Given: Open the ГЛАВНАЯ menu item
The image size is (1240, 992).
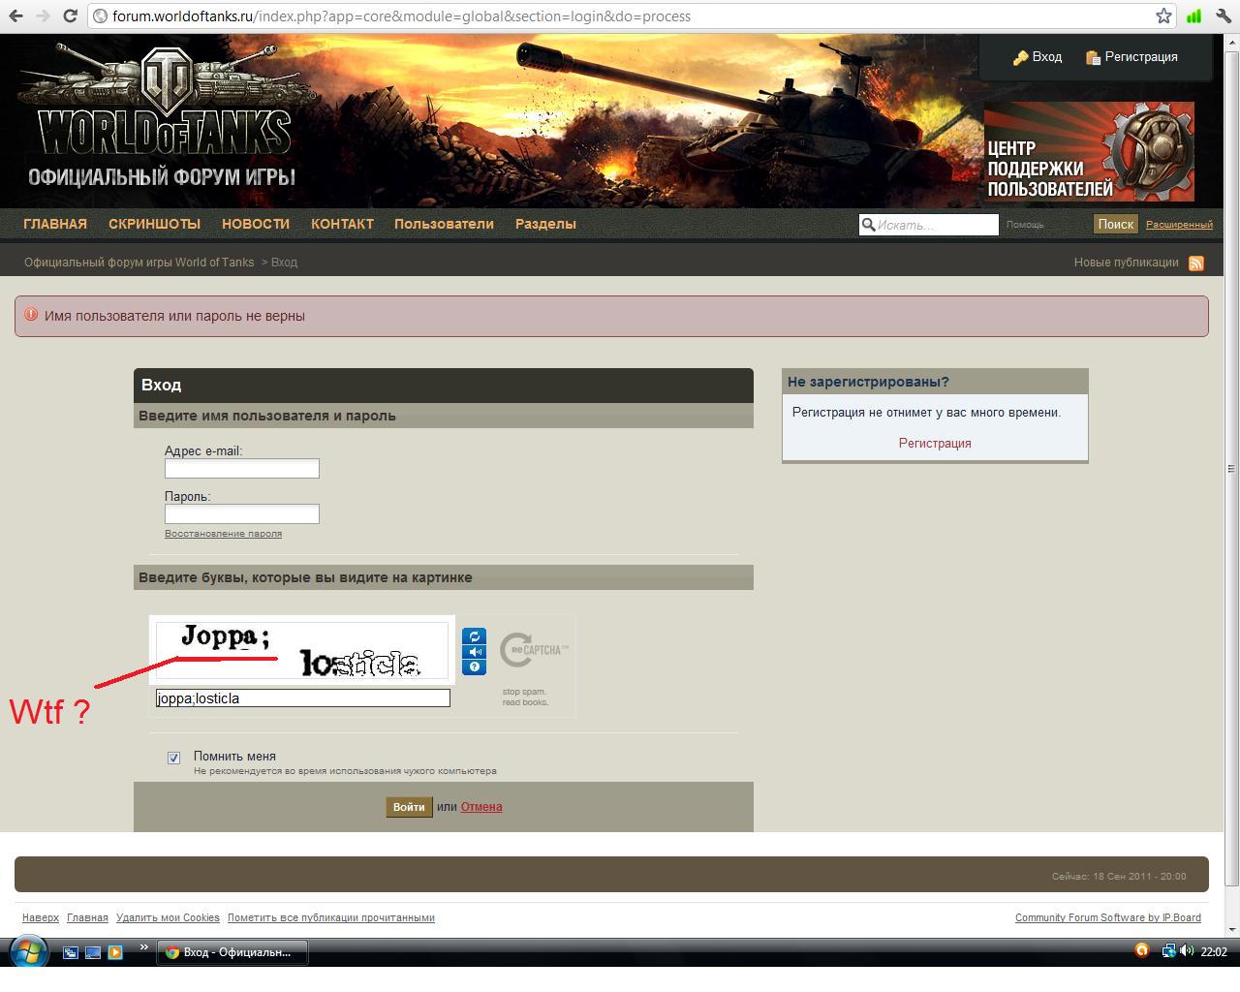Looking at the screenshot, I should [x=55, y=224].
